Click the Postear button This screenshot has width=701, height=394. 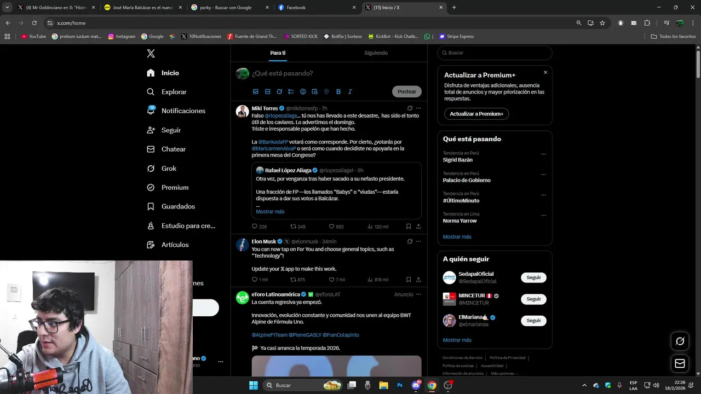pos(407,91)
